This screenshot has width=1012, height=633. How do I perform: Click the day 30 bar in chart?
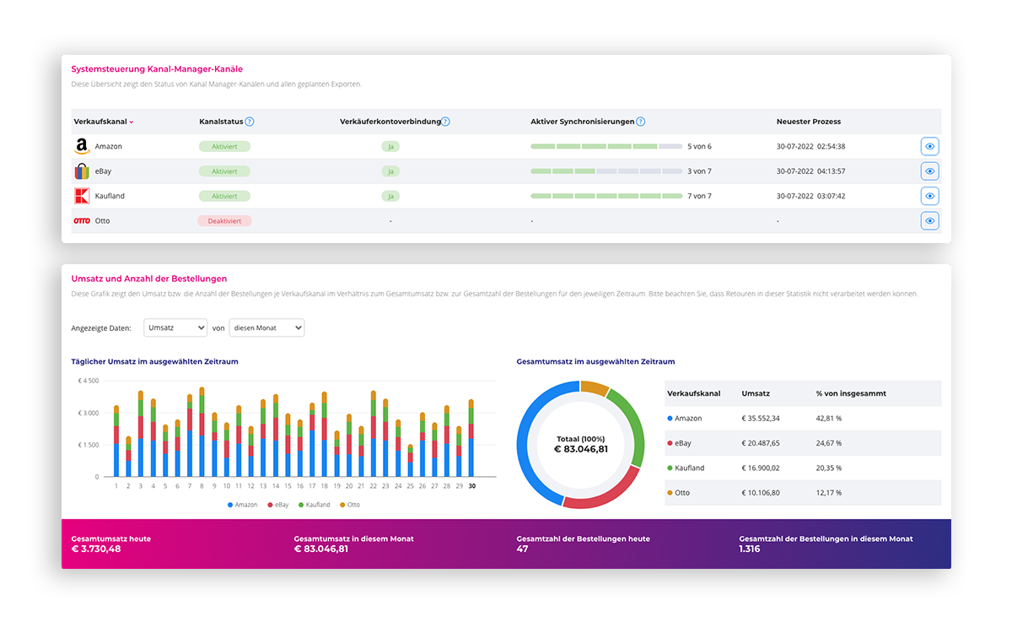(471, 438)
